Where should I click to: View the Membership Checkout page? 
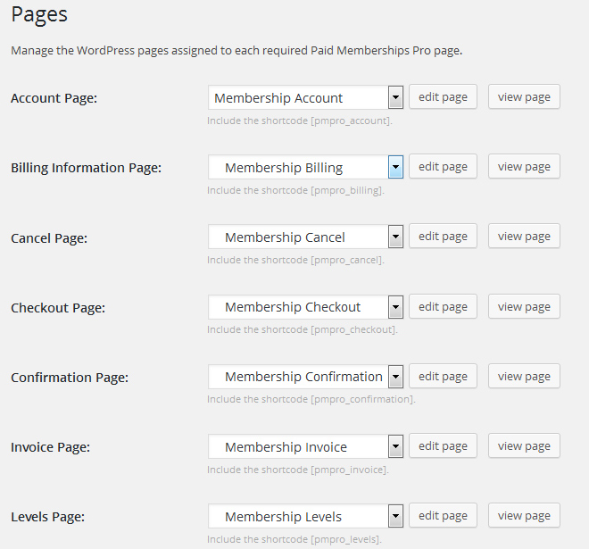point(524,306)
